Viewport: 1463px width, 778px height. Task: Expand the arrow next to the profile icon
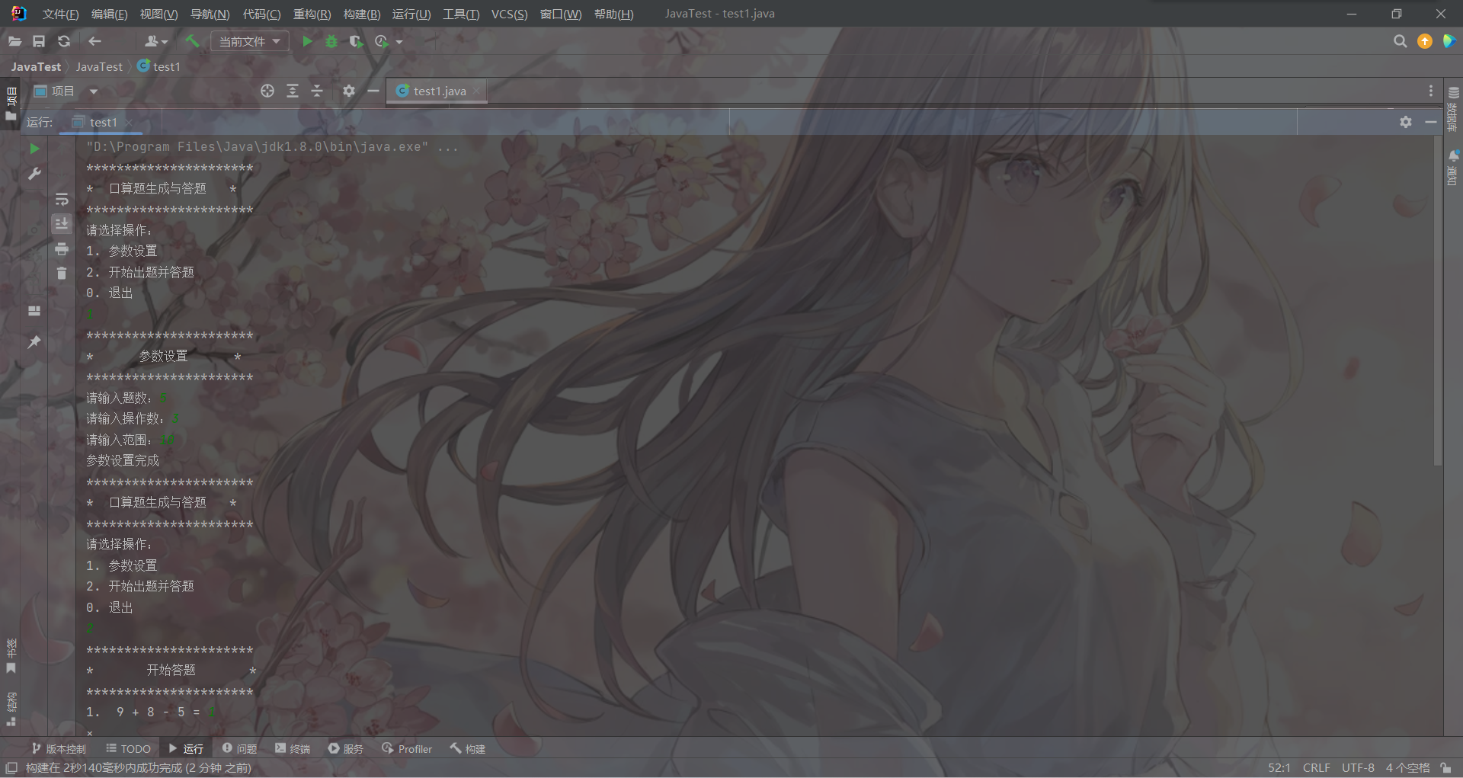click(x=399, y=42)
